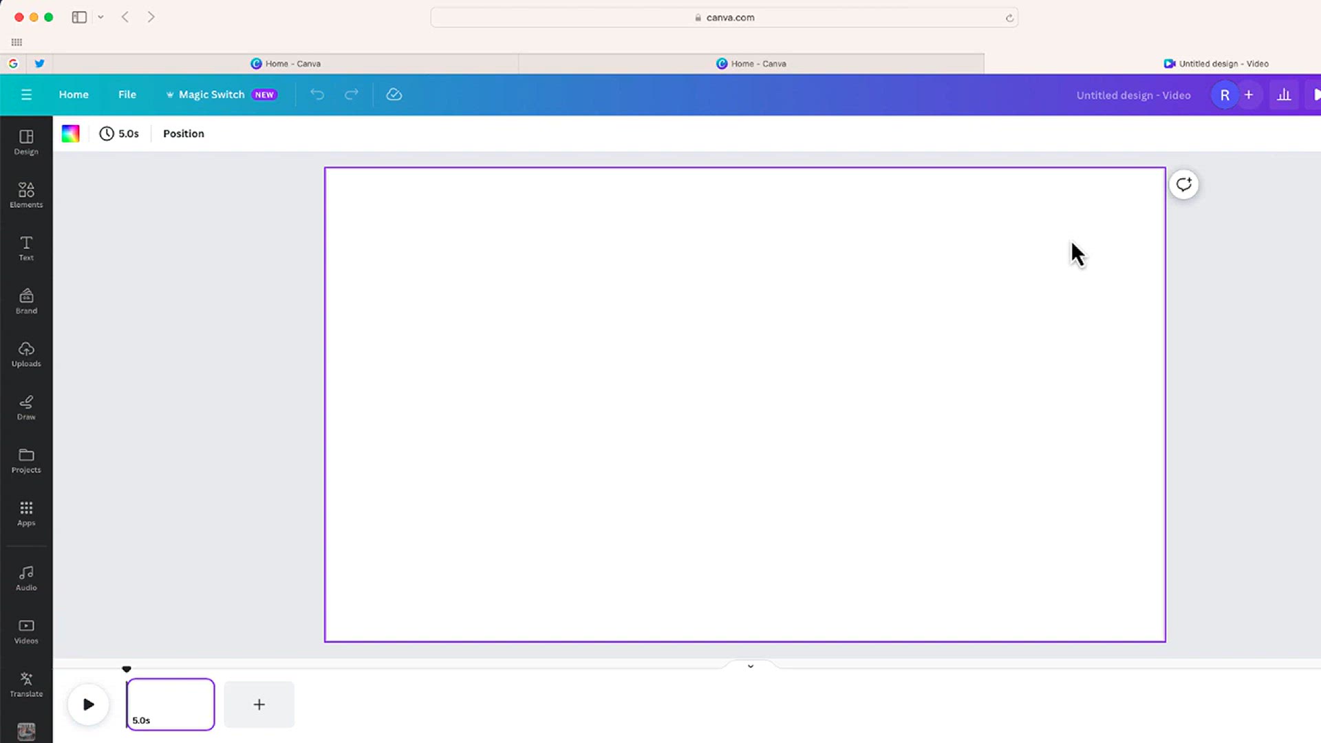
Task: Open the Position panel
Action: [x=184, y=133]
